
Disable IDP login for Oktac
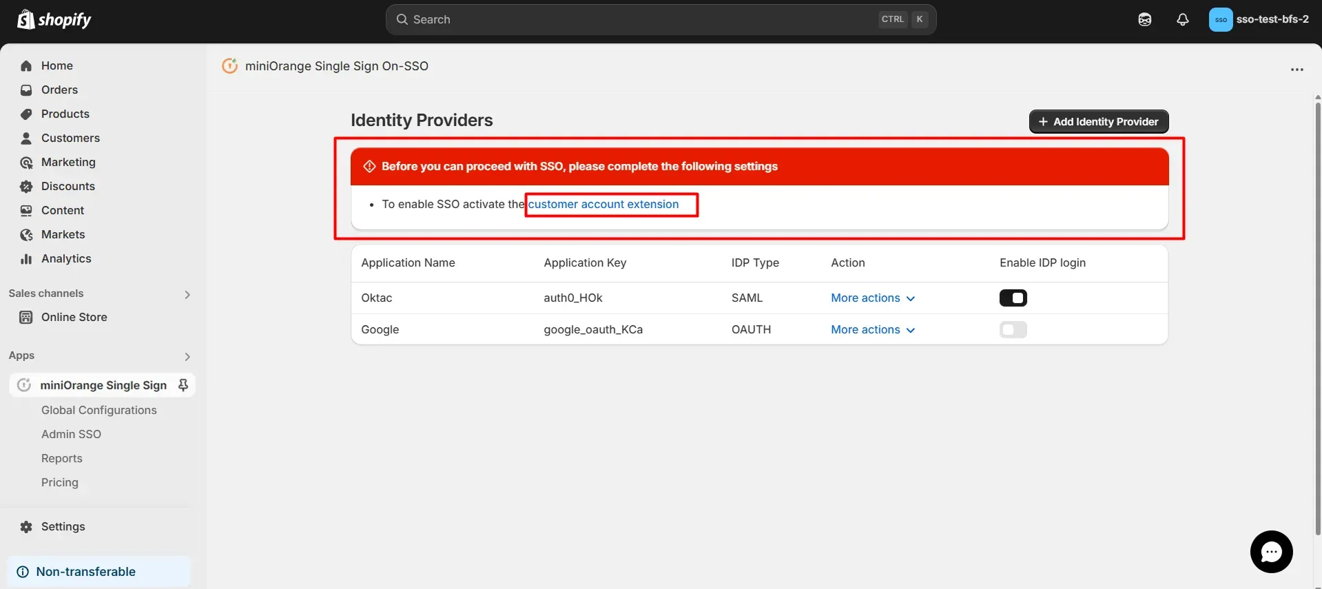1013,298
